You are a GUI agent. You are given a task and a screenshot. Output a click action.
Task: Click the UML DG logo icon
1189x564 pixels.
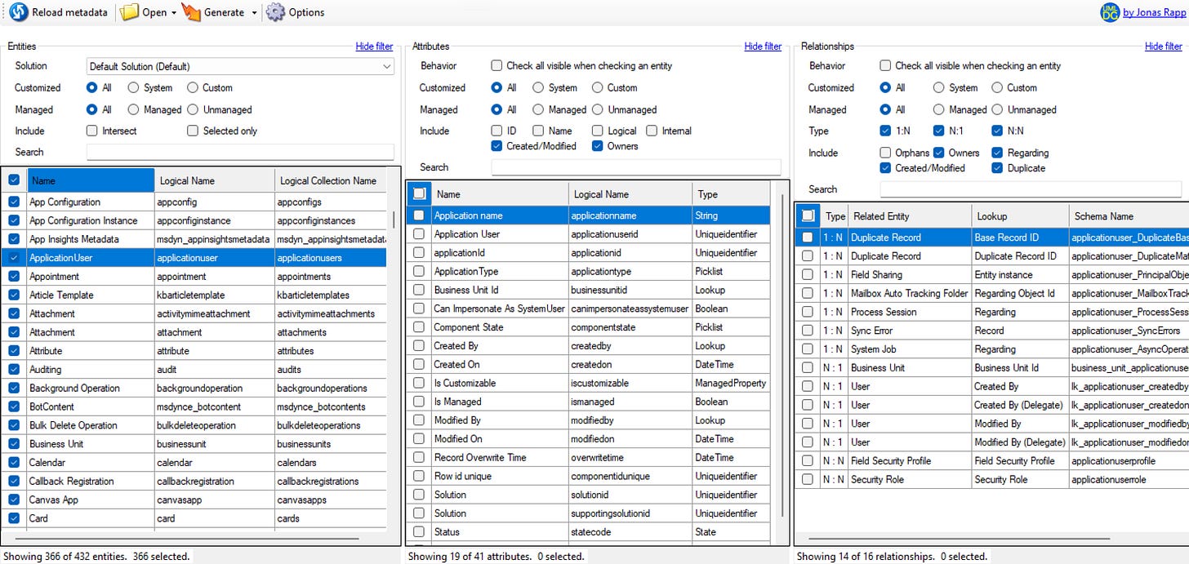click(1111, 12)
